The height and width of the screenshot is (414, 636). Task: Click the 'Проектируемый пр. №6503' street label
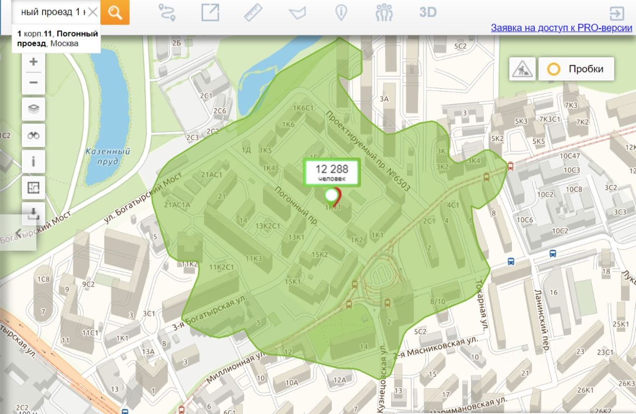pyautogui.click(x=368, y=151)
